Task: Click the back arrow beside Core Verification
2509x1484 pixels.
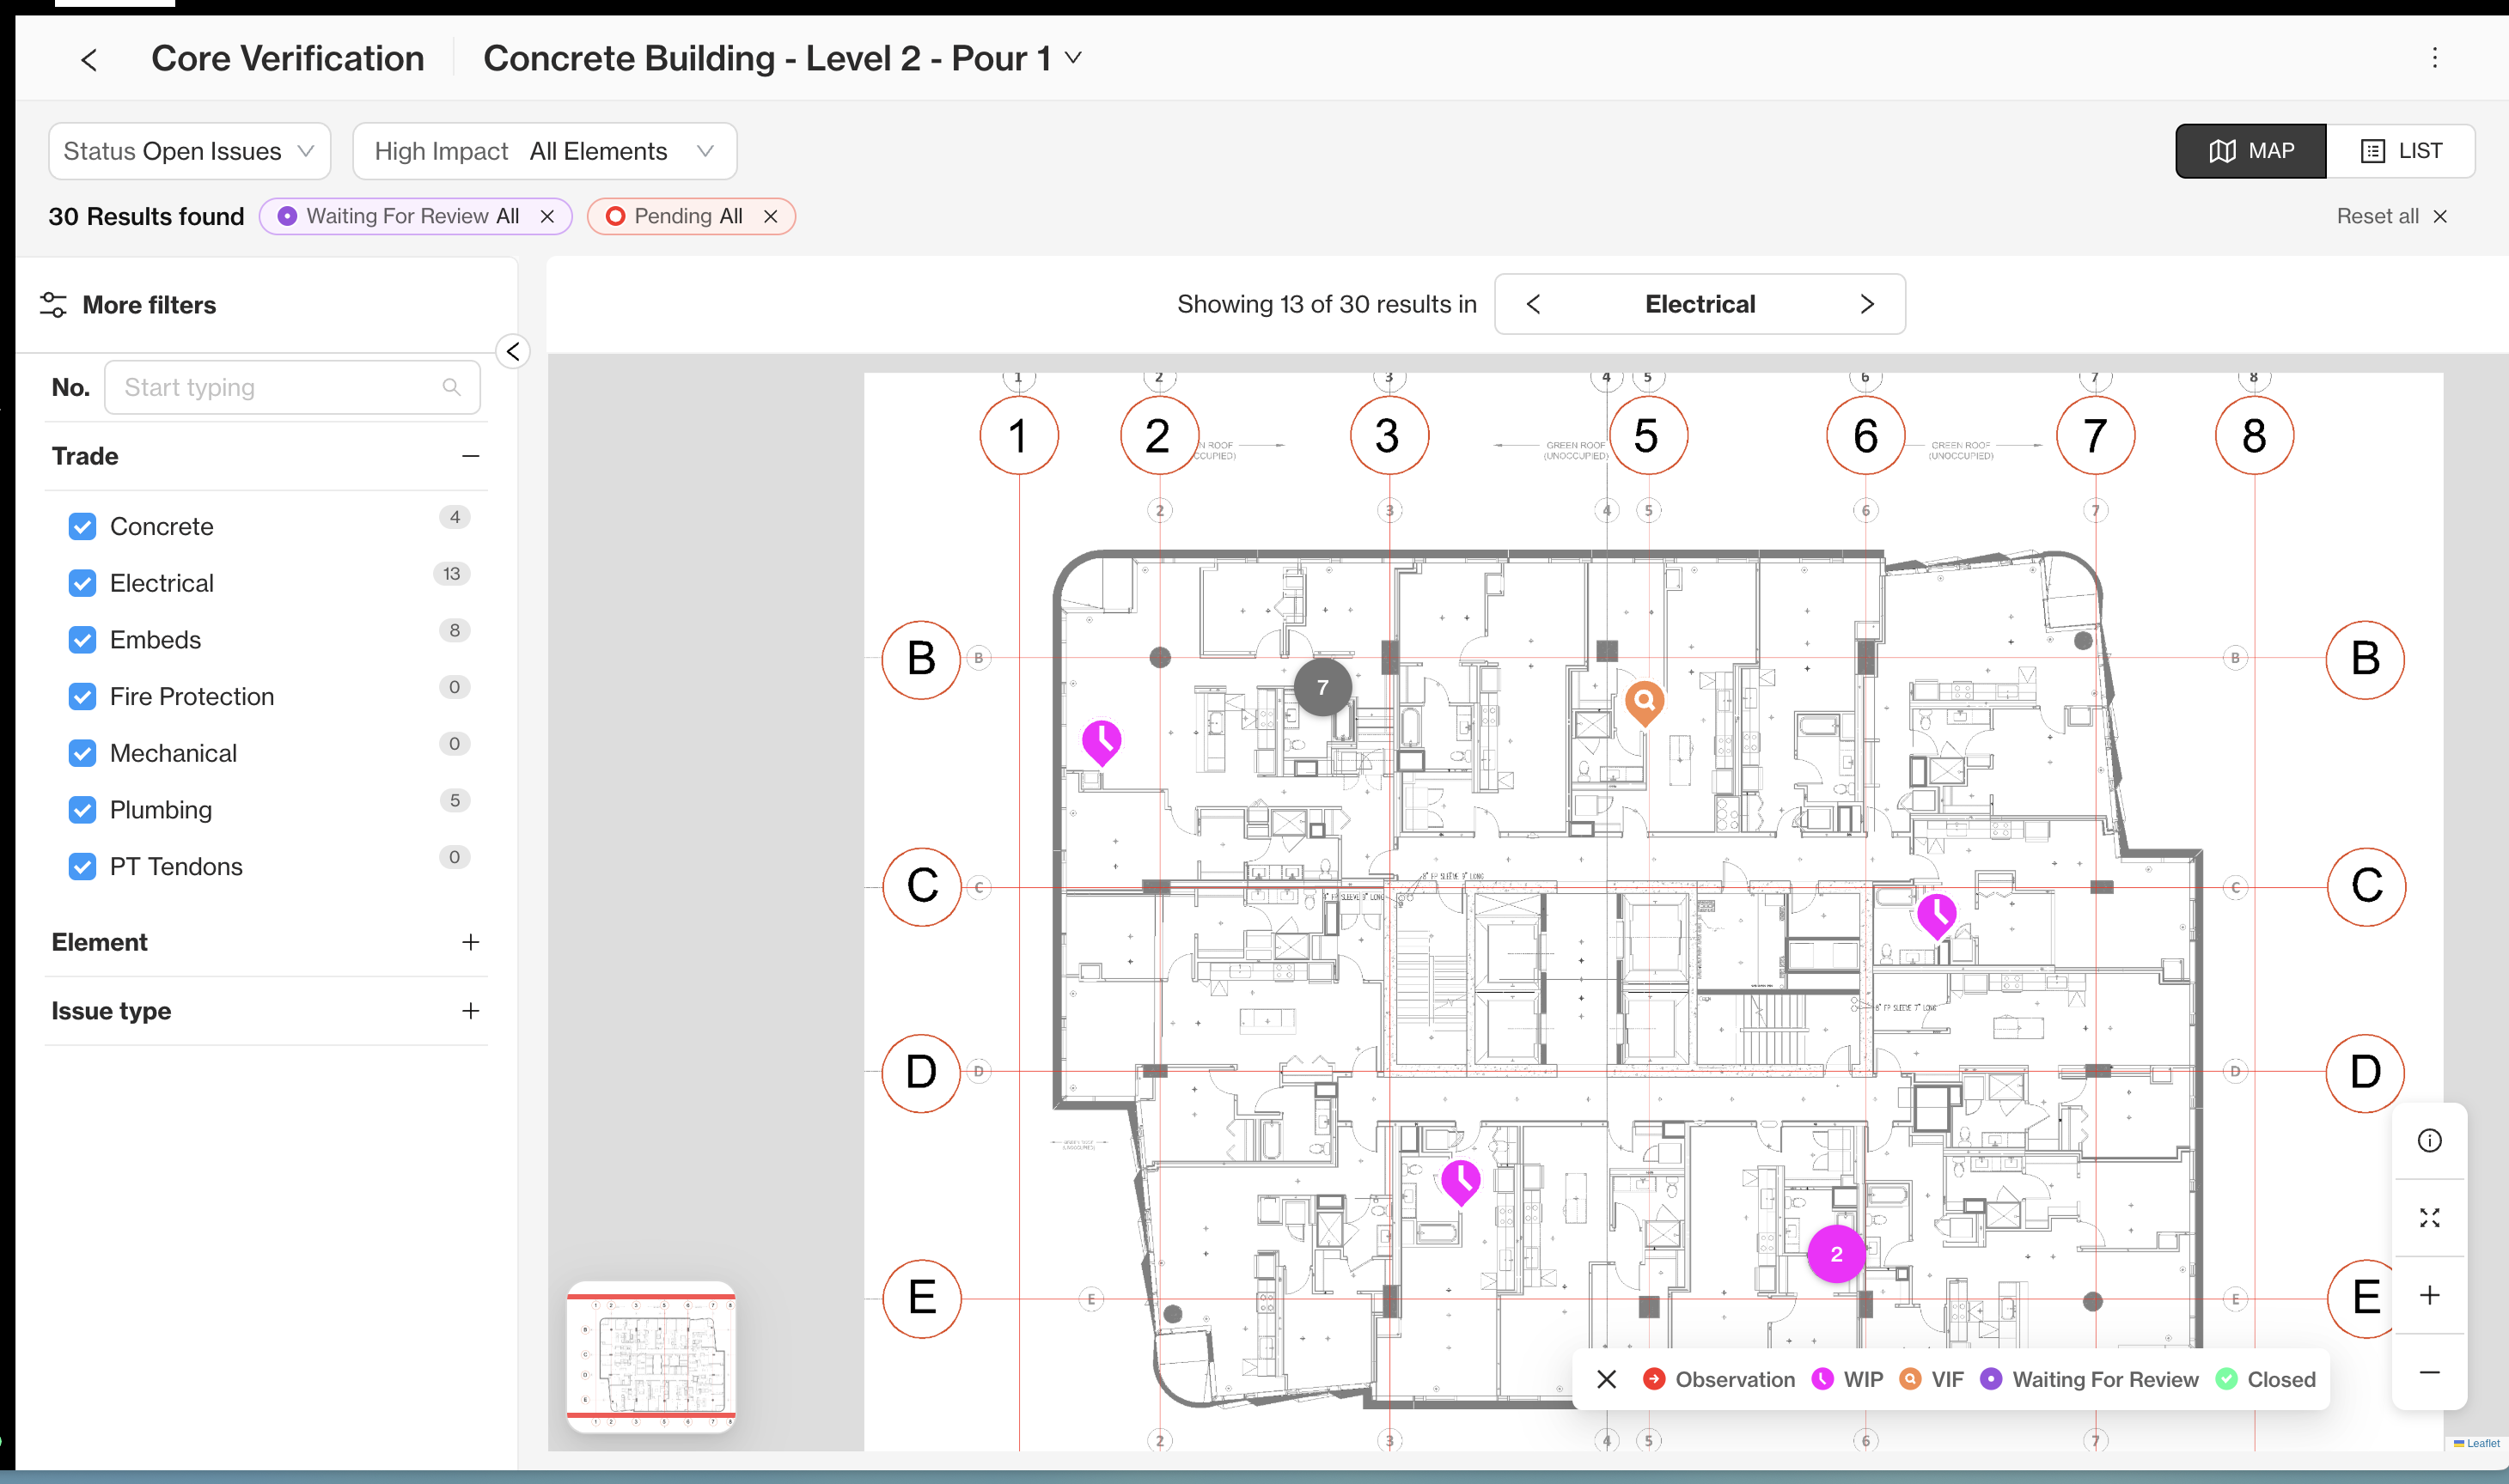Action: [x=89, y=60]
